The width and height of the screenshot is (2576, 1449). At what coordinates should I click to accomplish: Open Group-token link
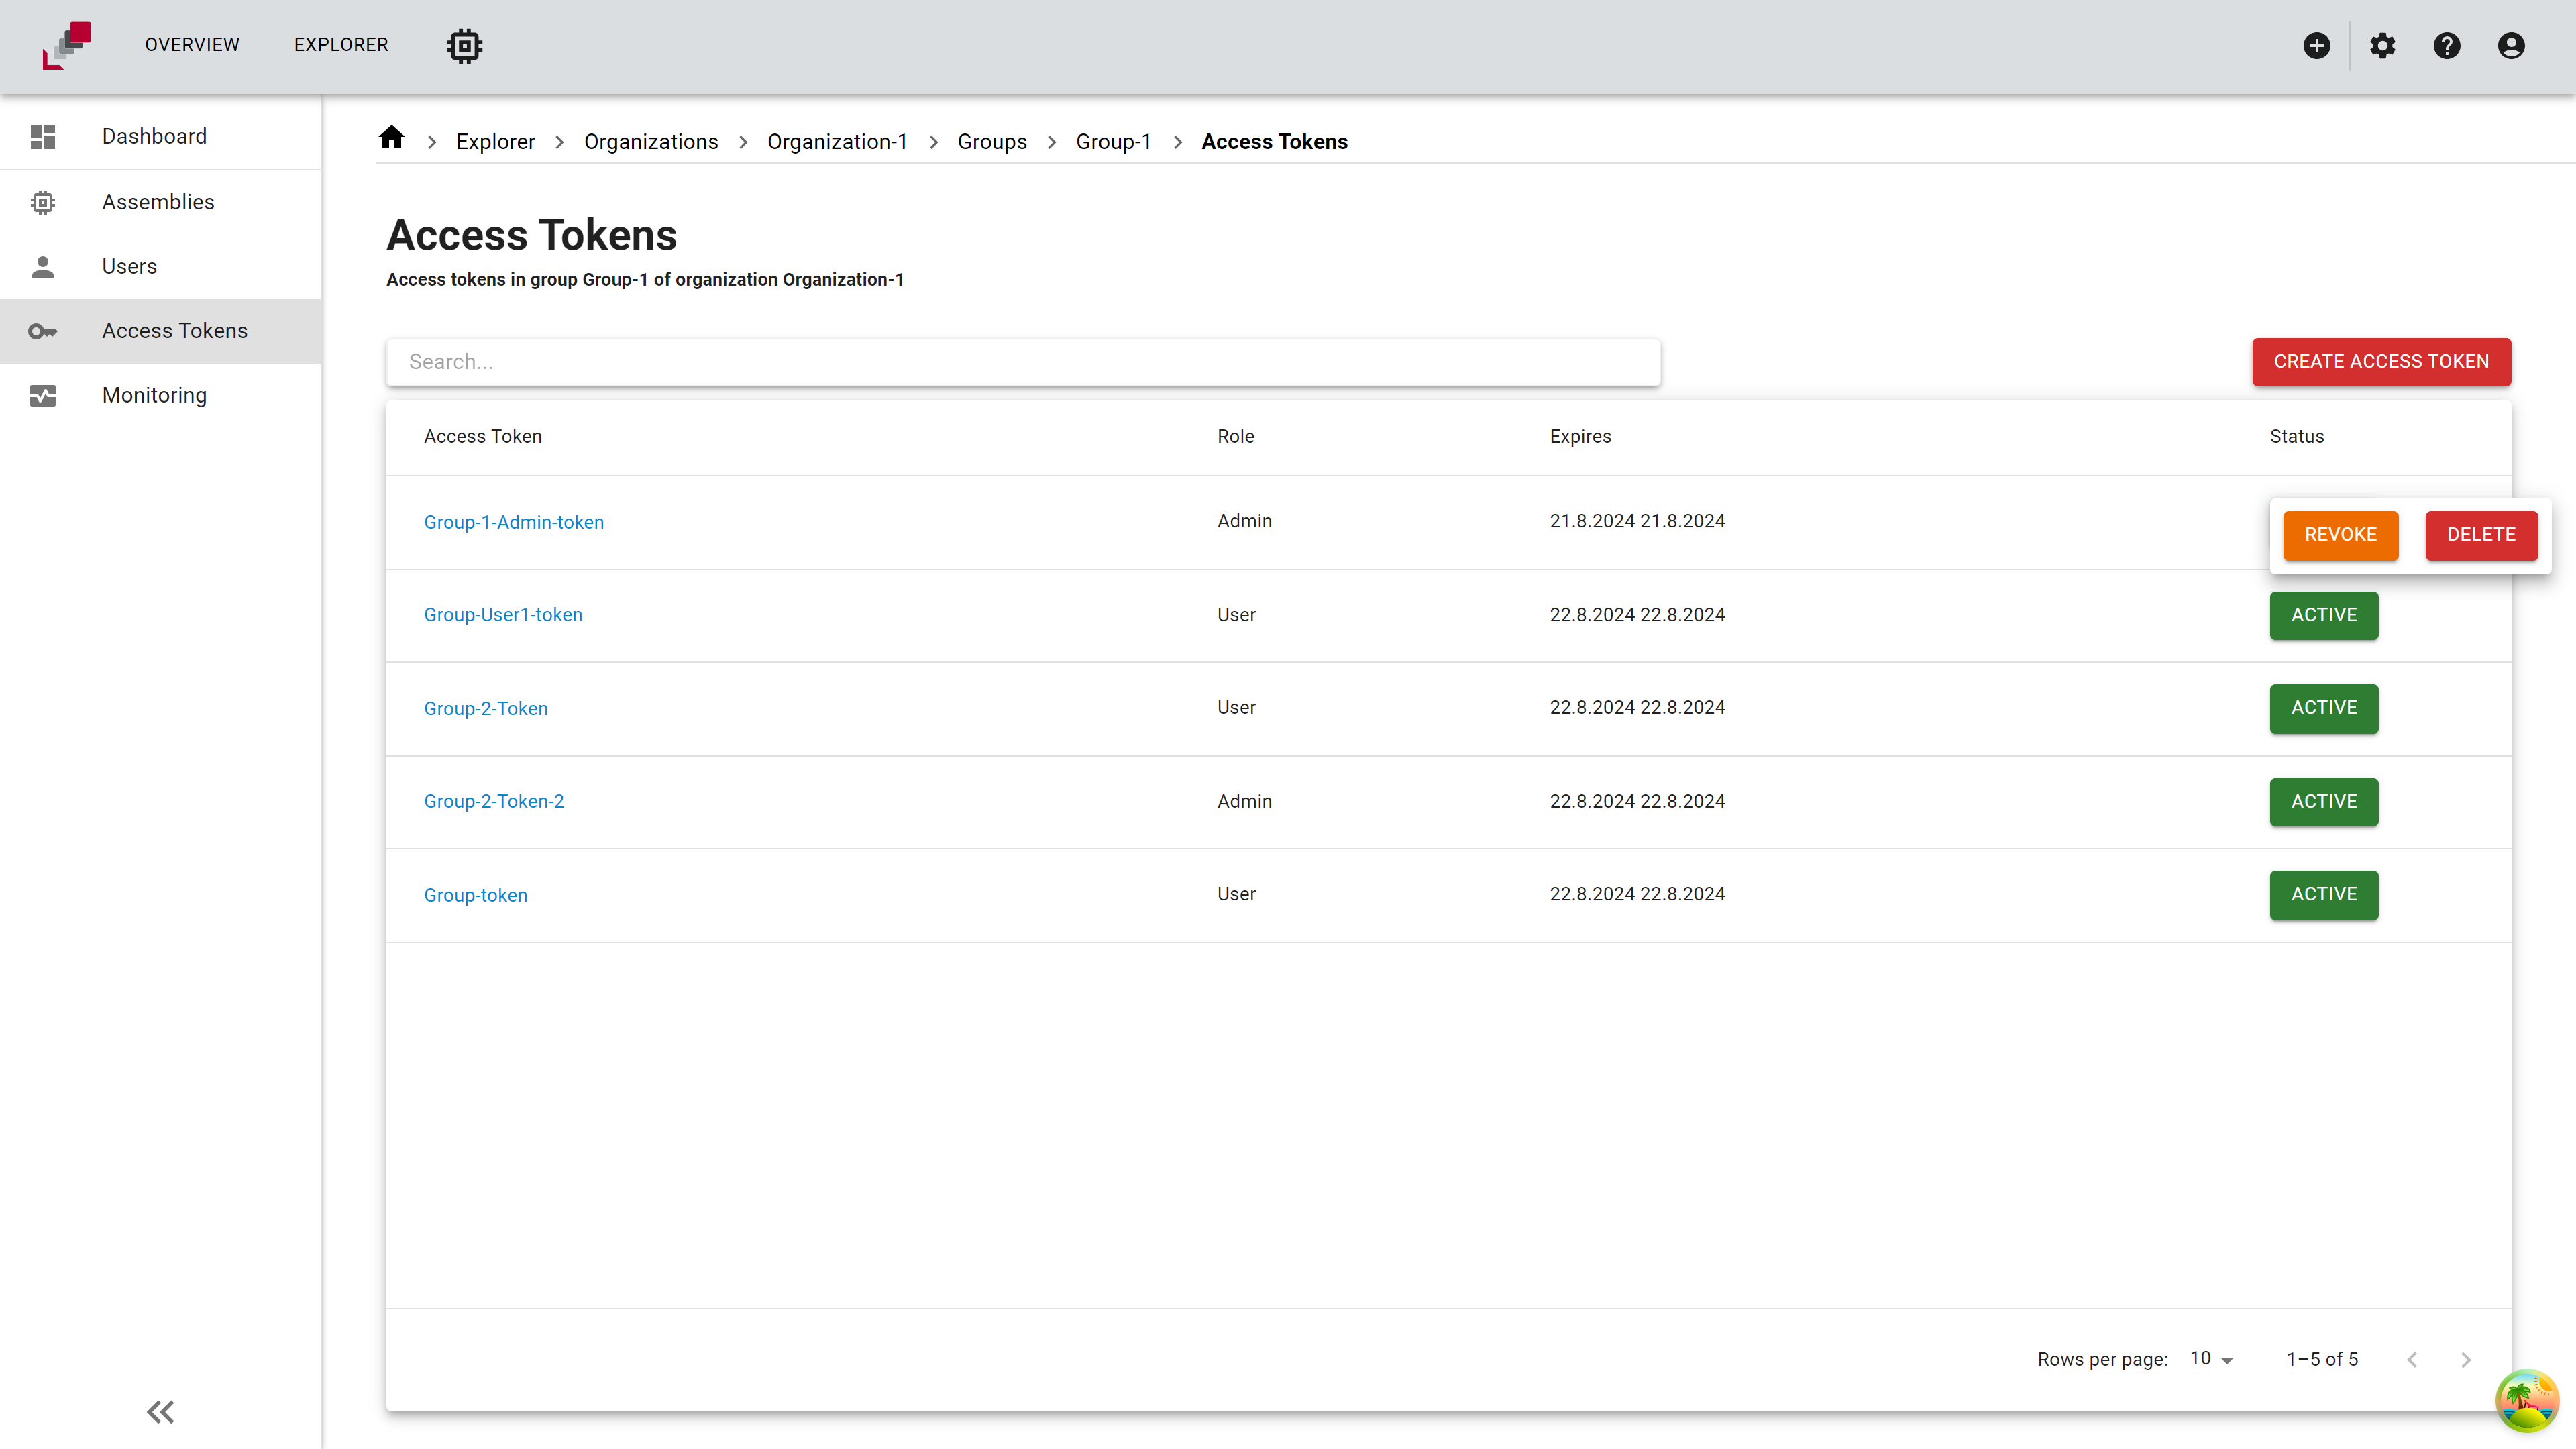(476, 895)
